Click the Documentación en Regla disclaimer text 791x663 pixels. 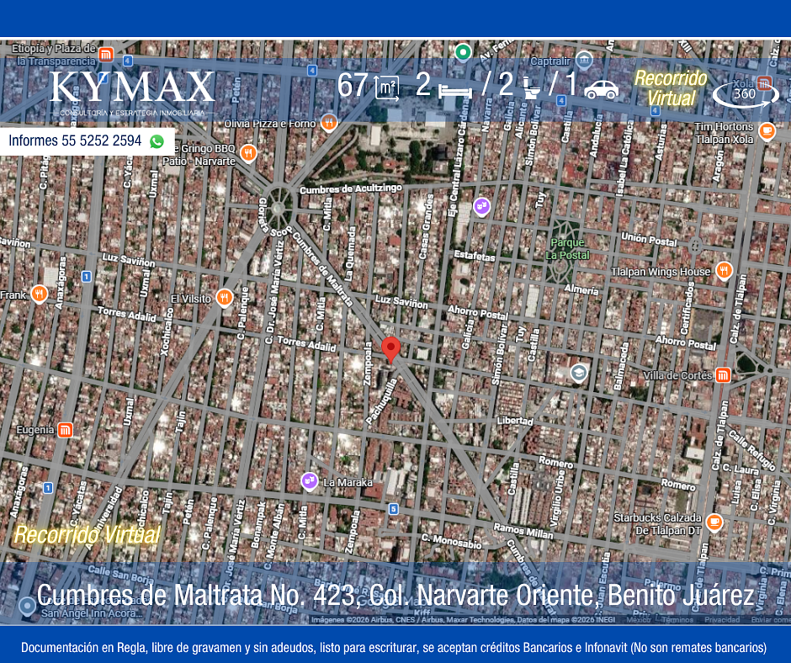[x=394, y=647]
